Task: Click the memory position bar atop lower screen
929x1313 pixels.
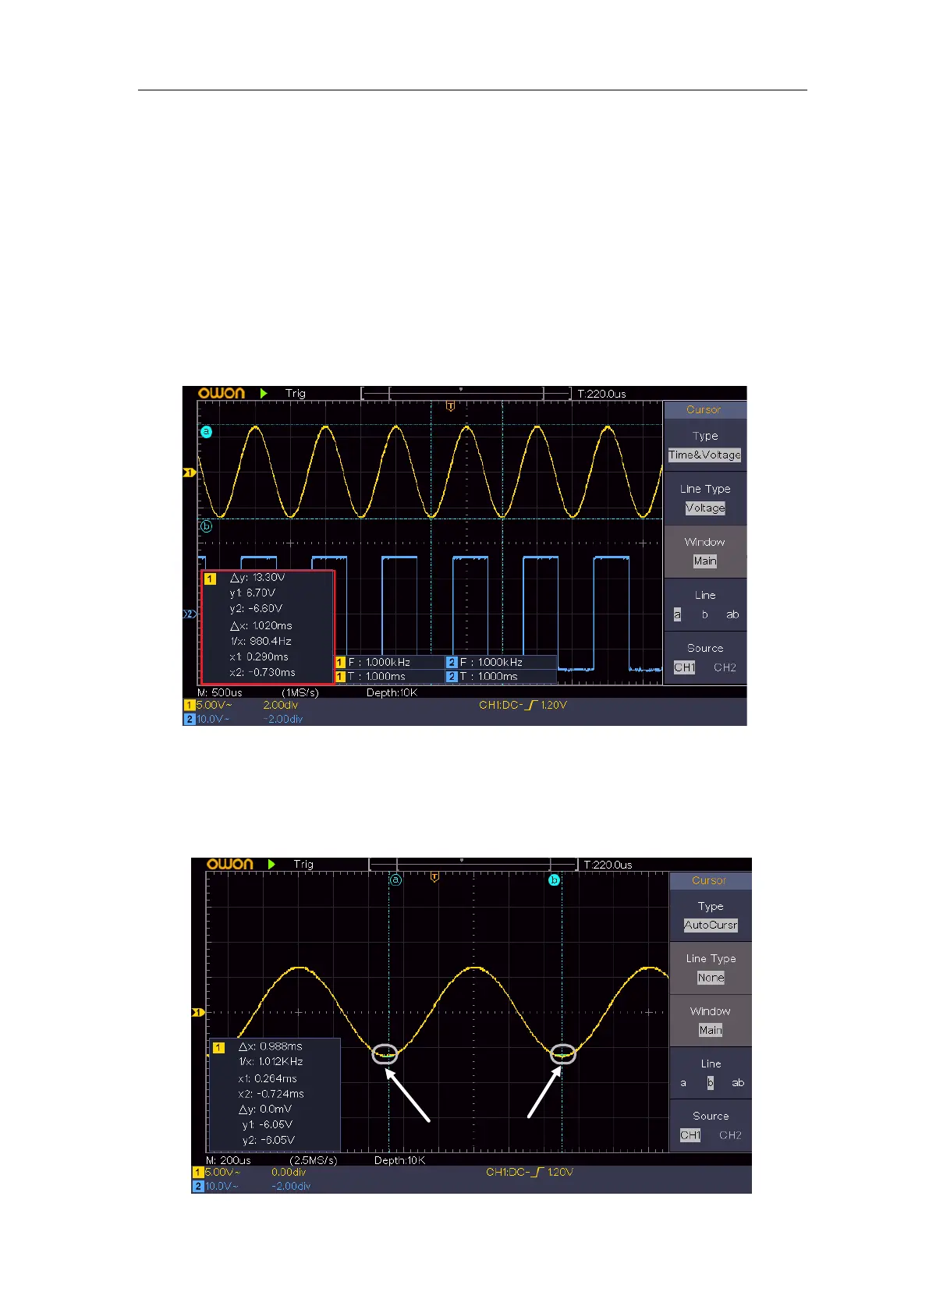Action: (x=473, y=865)
